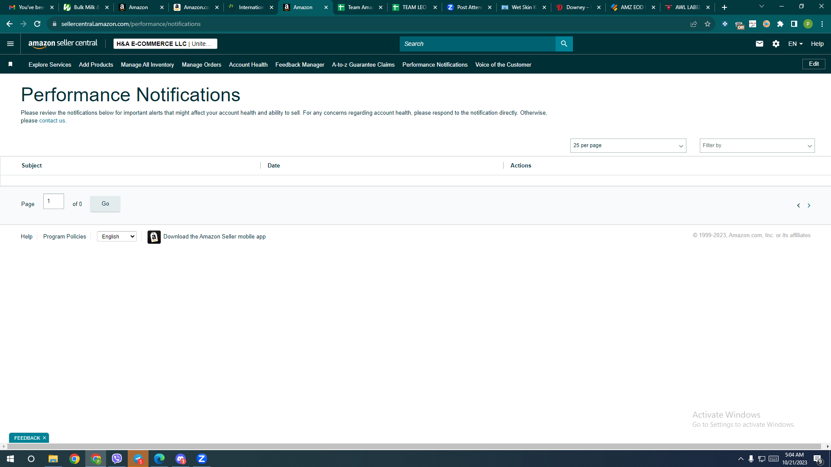Open the Chrome three-dot menu

point(822,24)
